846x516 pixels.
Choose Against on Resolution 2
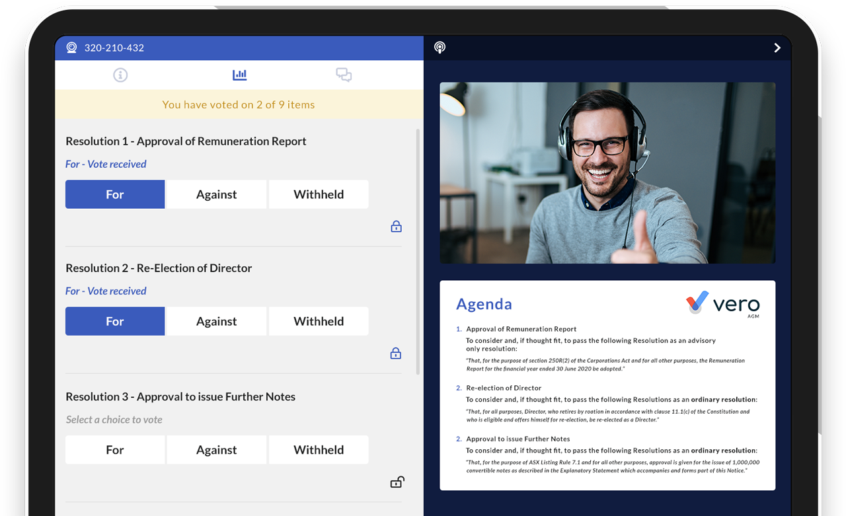coord(216,321)
